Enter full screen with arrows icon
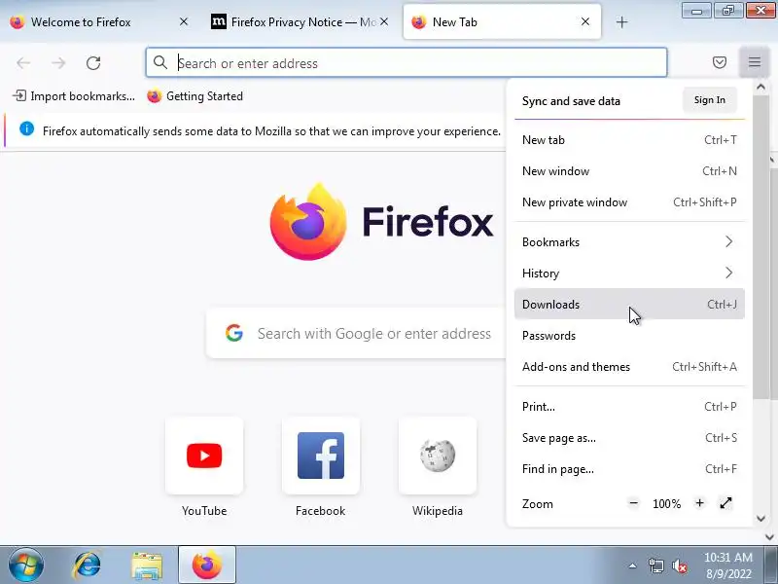The image size is (778, 584). tap(725, 503)
